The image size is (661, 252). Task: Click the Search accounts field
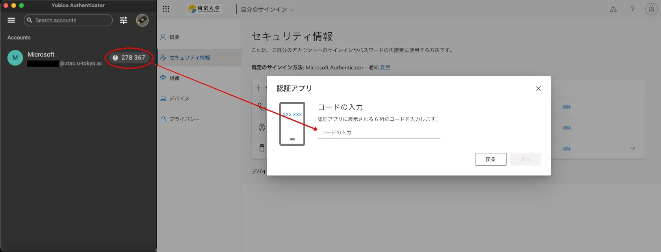pos(68,20)
